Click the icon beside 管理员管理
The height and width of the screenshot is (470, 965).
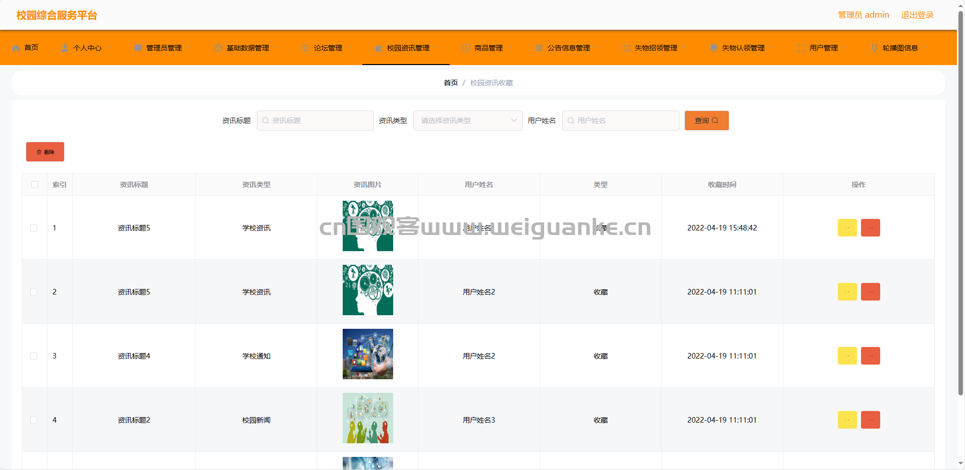[138, 48]
